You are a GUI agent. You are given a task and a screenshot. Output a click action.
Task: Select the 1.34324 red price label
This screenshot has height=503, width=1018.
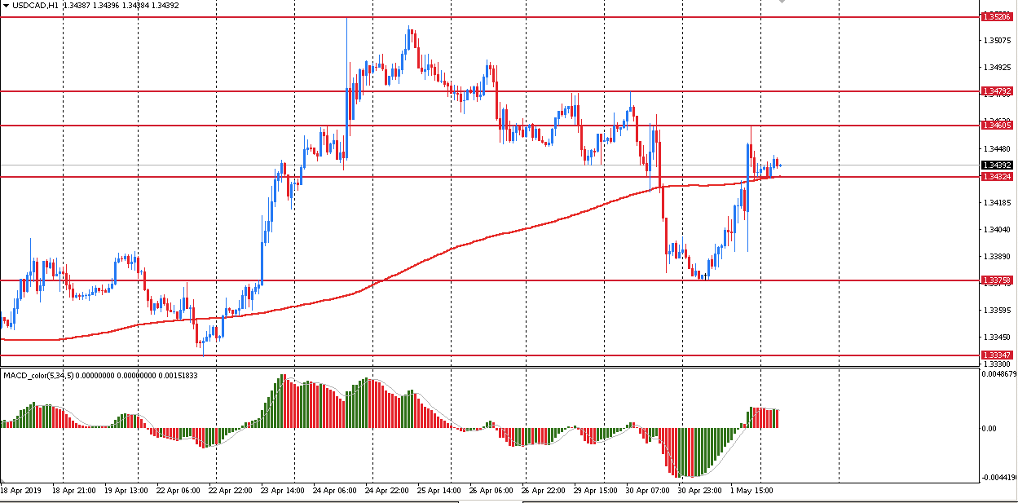pyautogui.click(x=997, y=177)
